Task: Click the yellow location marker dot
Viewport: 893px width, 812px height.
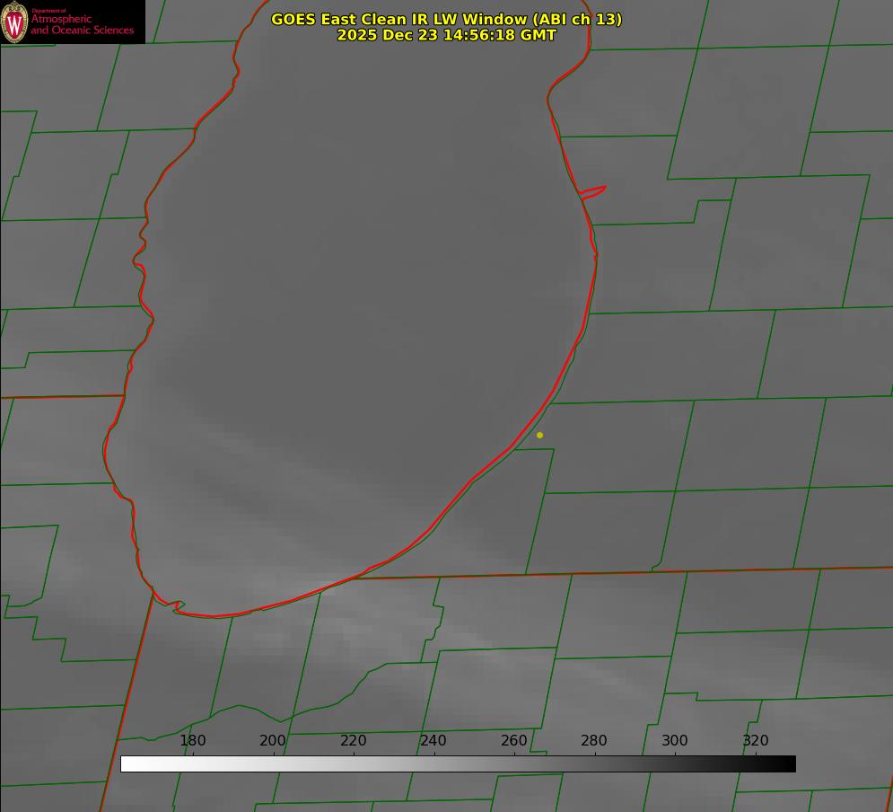Action: (539, 435)
